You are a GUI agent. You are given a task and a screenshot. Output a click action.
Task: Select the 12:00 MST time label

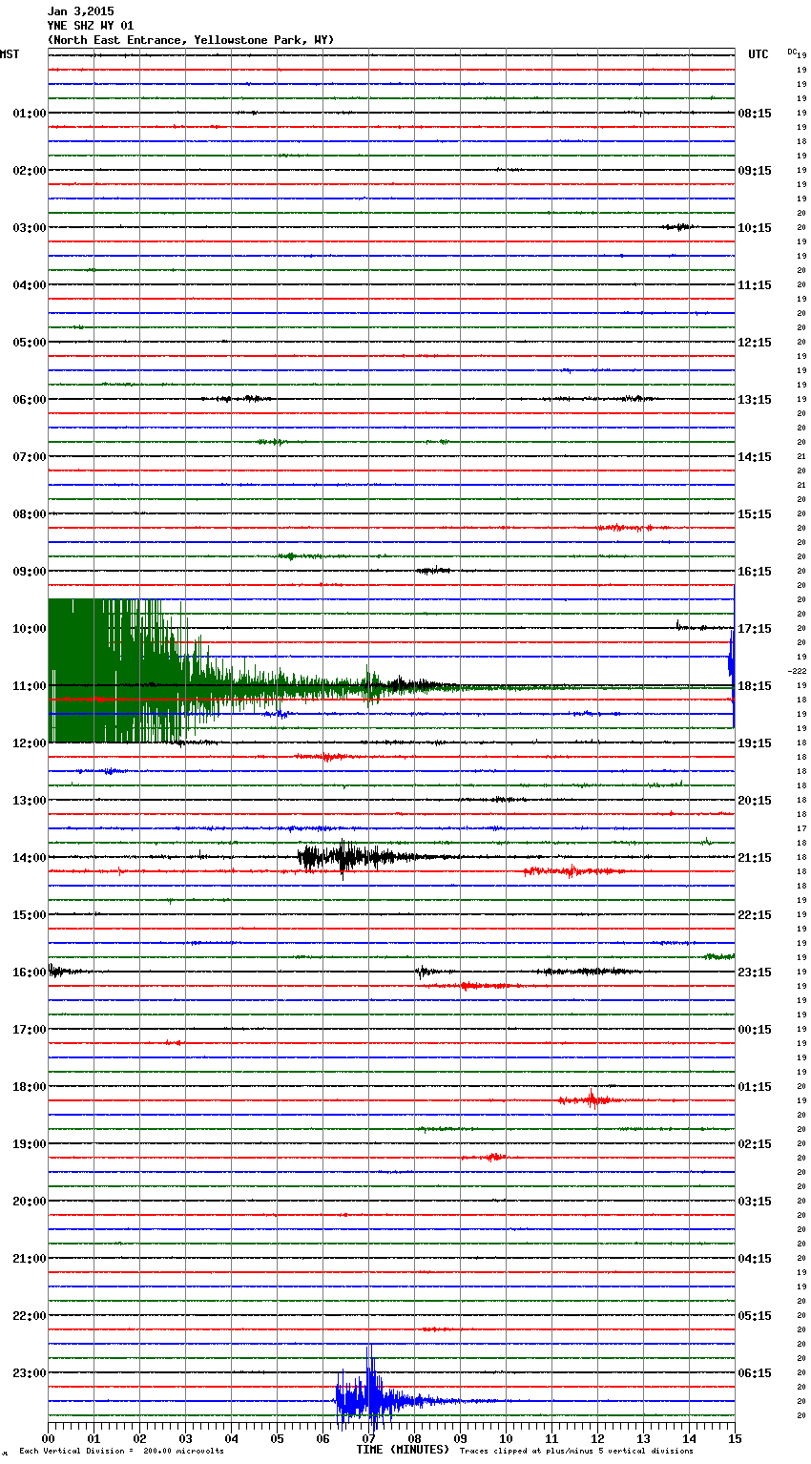point(30,743)
